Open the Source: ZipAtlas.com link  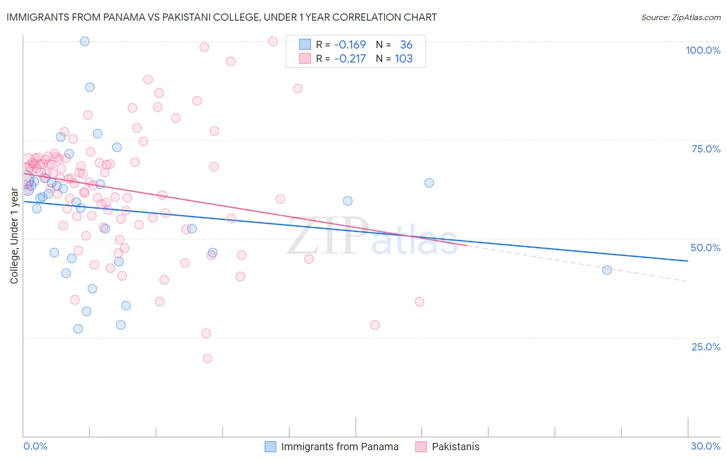tap(681, 17)
